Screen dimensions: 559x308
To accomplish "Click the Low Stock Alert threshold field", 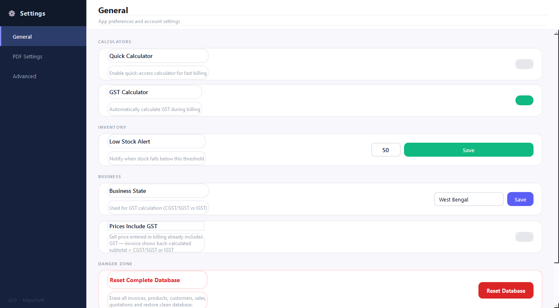I will point(386,150).
